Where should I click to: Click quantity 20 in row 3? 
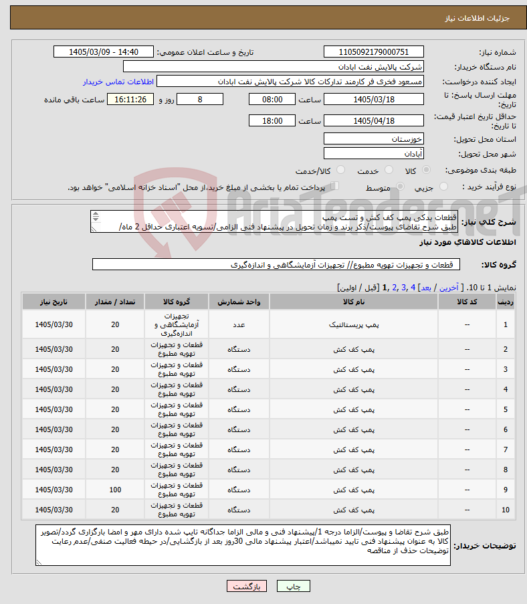[x=115, y=369]
